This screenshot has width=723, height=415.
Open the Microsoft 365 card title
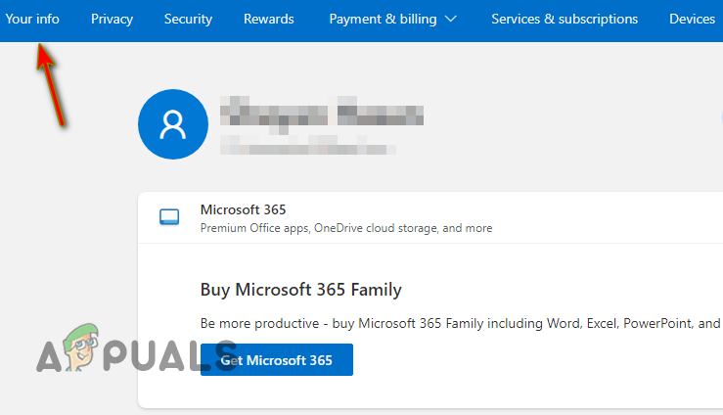click(243, 208)
